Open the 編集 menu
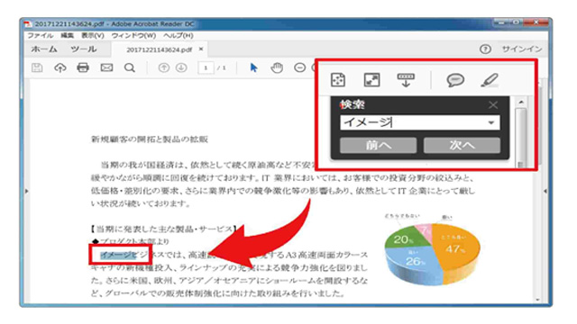Screen dimensions: 577x324 pyautogui.click(x=67, y=36)
